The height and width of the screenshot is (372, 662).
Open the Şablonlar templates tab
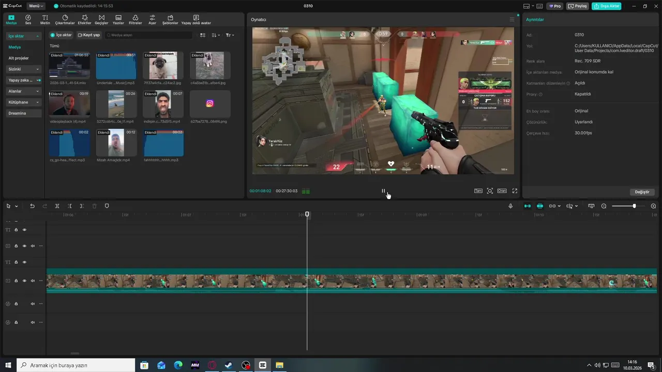170,20
